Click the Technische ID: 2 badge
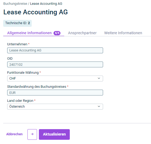This screenshot has height=144, width=151. click(17, 23)
